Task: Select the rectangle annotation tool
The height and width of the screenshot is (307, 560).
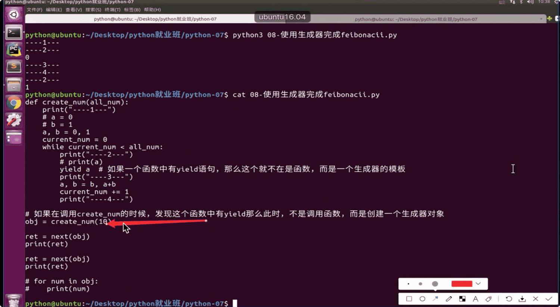Action: (x=409, y=299)
